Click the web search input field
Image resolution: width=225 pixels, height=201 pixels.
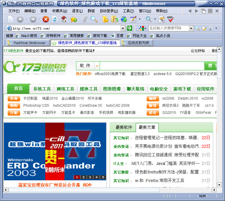(169, 28)
